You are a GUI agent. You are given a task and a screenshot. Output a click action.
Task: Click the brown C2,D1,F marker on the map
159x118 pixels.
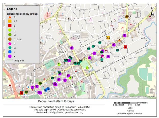[124, 17]
